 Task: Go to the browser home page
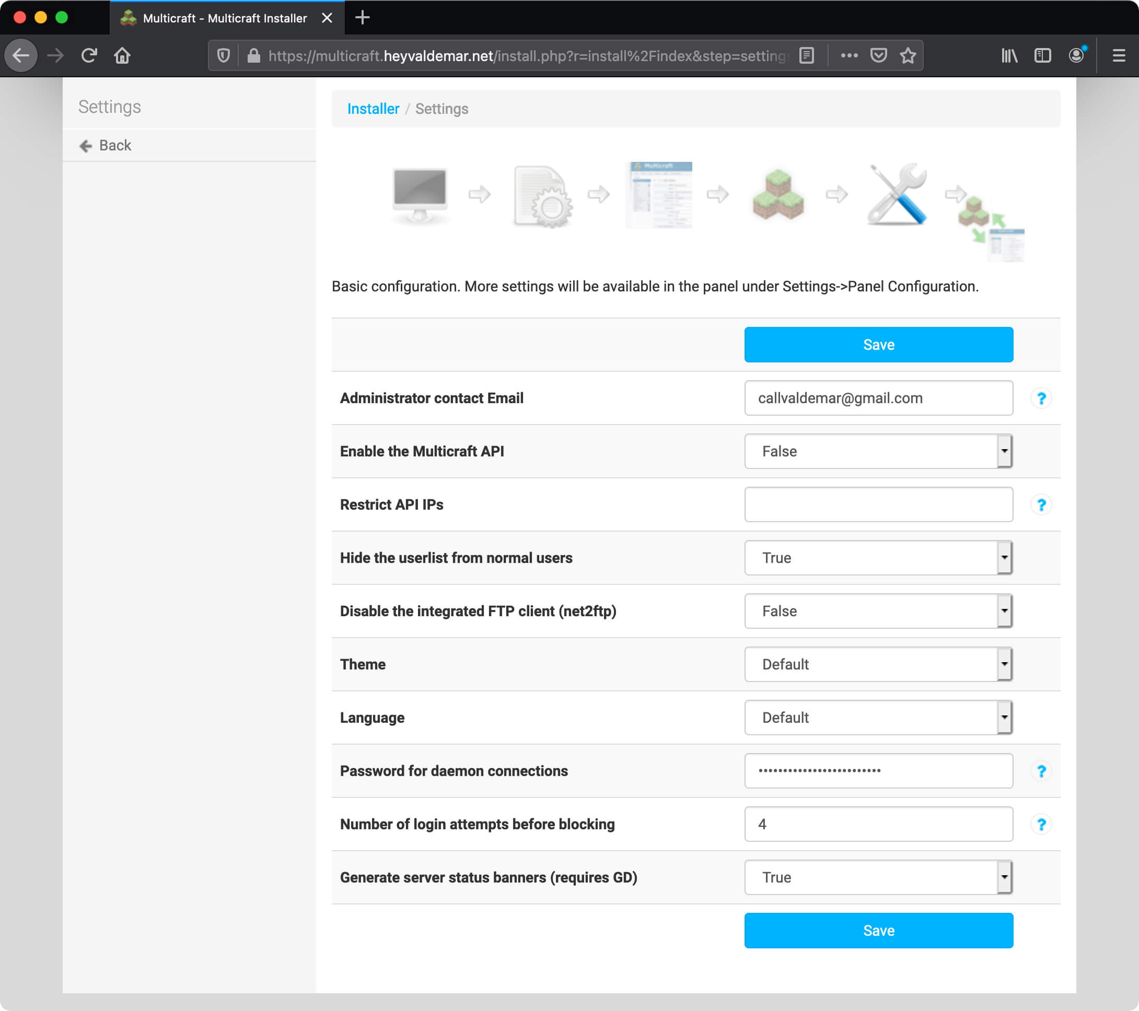pos(123,55)
